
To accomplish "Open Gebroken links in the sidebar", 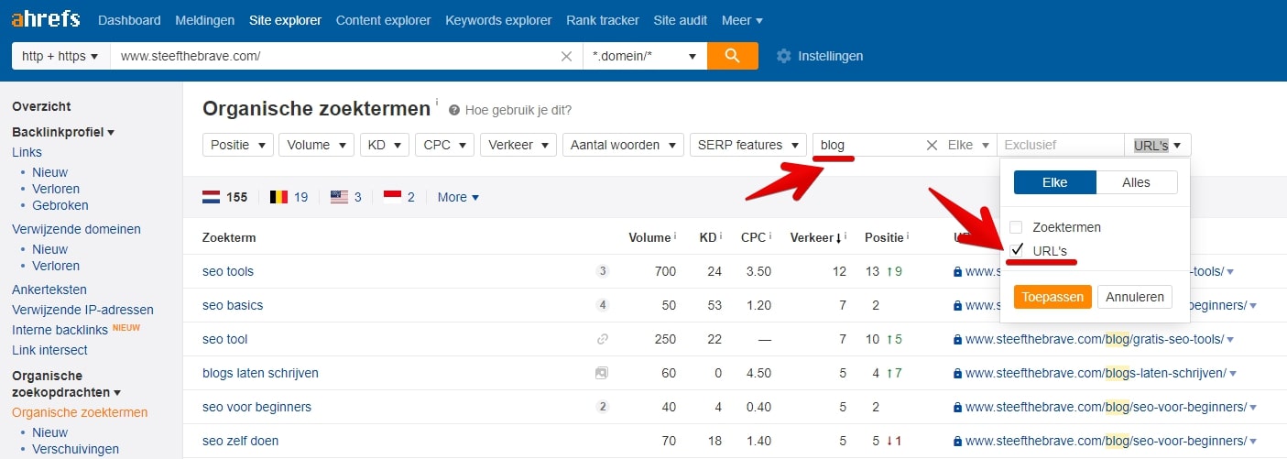I will pos(60,205).
